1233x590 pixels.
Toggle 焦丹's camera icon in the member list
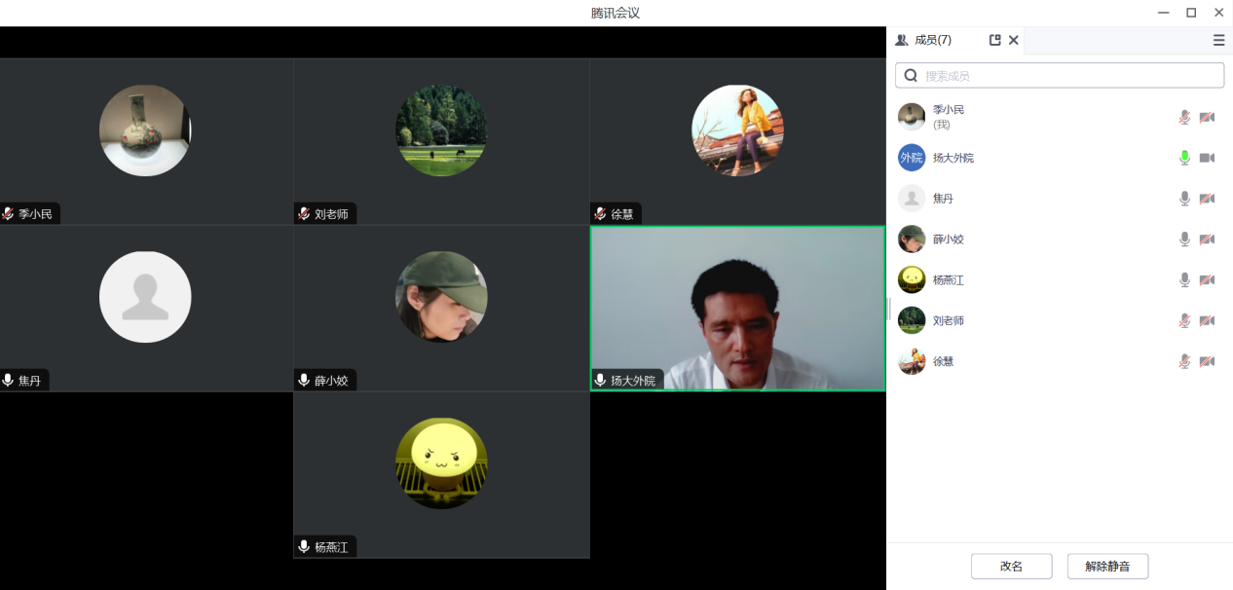[x=1207, y=199]
